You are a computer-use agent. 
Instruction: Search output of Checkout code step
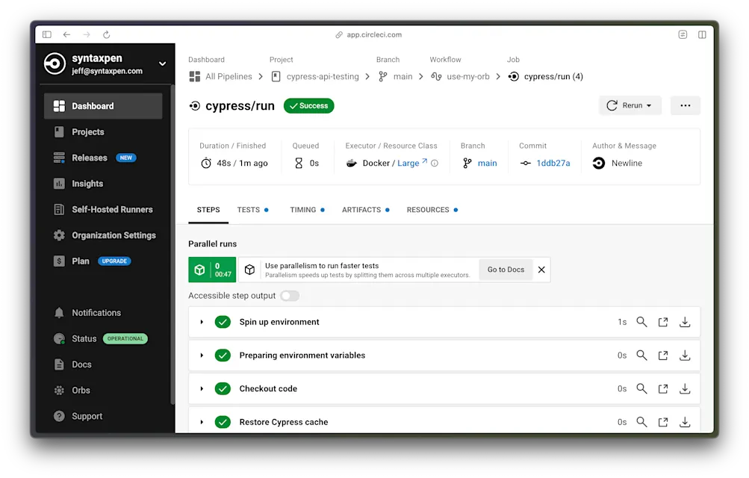click(641, 388)
